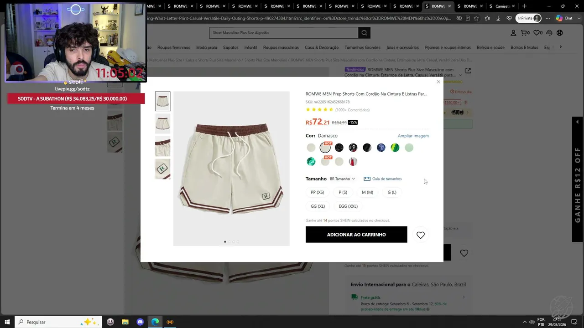Screen dimensions: 584x328
Task: Switch to the Camiseta browser tab
Action: click(501, 6)
